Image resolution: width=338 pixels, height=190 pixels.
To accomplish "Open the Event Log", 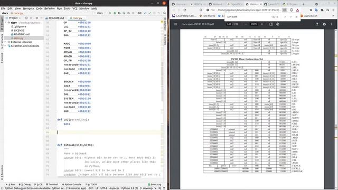I will [155, 185].
